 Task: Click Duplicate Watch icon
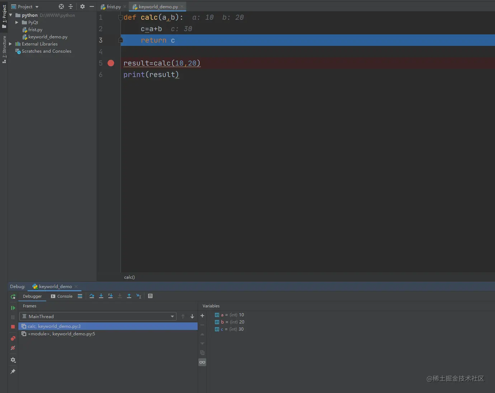pos(202,353)
